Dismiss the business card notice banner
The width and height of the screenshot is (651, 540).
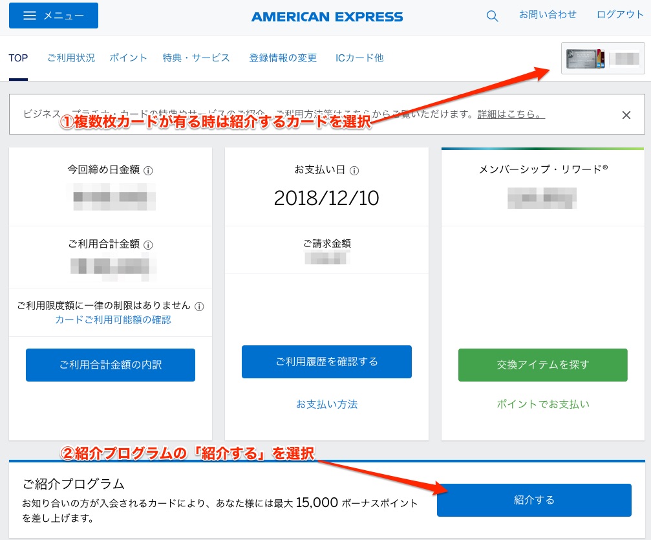click(x=626, y=115)
